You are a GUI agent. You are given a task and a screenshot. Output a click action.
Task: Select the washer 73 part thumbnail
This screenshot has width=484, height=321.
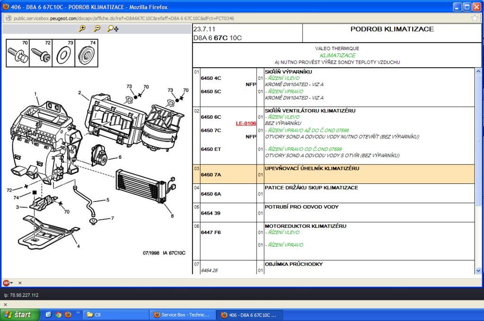[64, 53]
